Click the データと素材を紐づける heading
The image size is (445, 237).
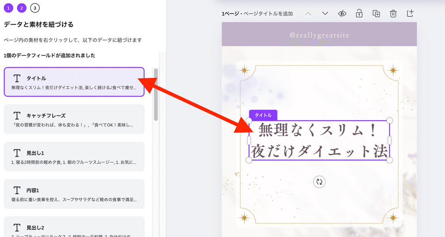point(39,25)
